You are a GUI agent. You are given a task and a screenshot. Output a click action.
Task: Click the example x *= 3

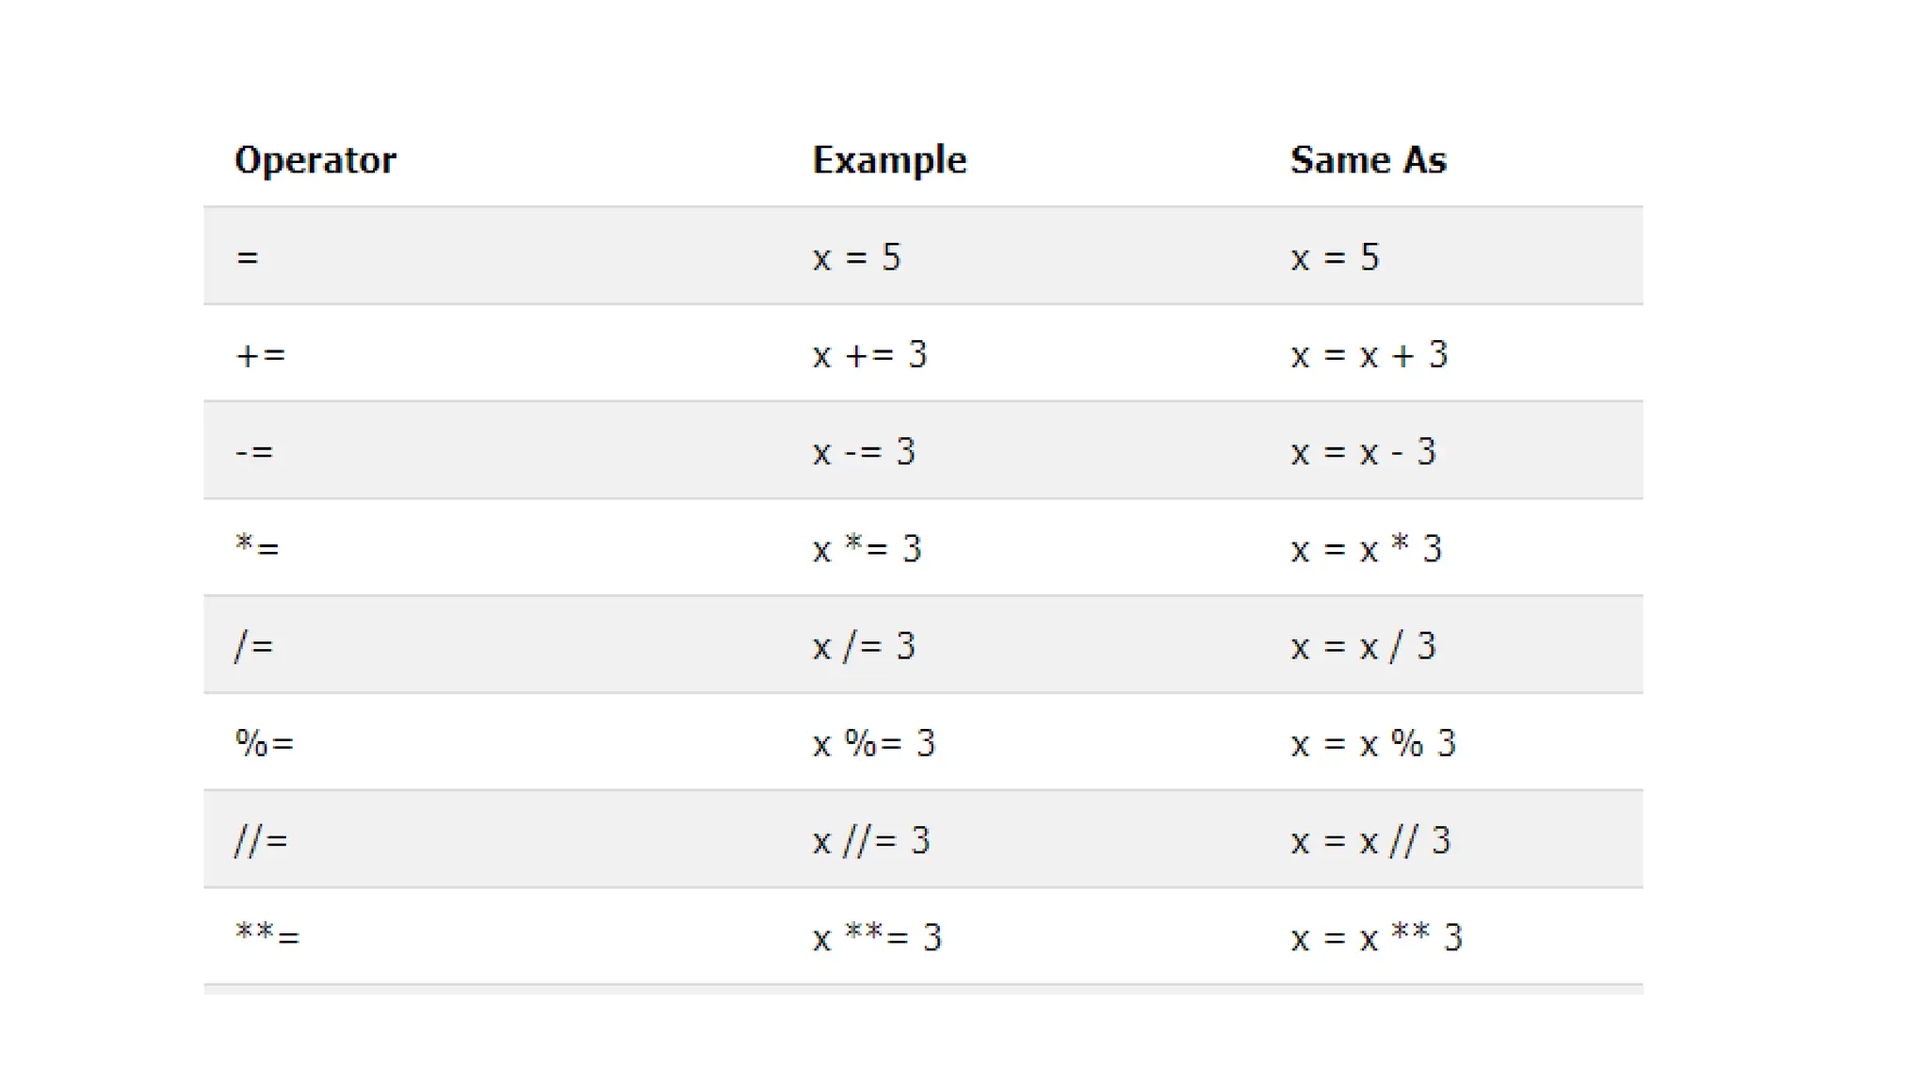867,548
